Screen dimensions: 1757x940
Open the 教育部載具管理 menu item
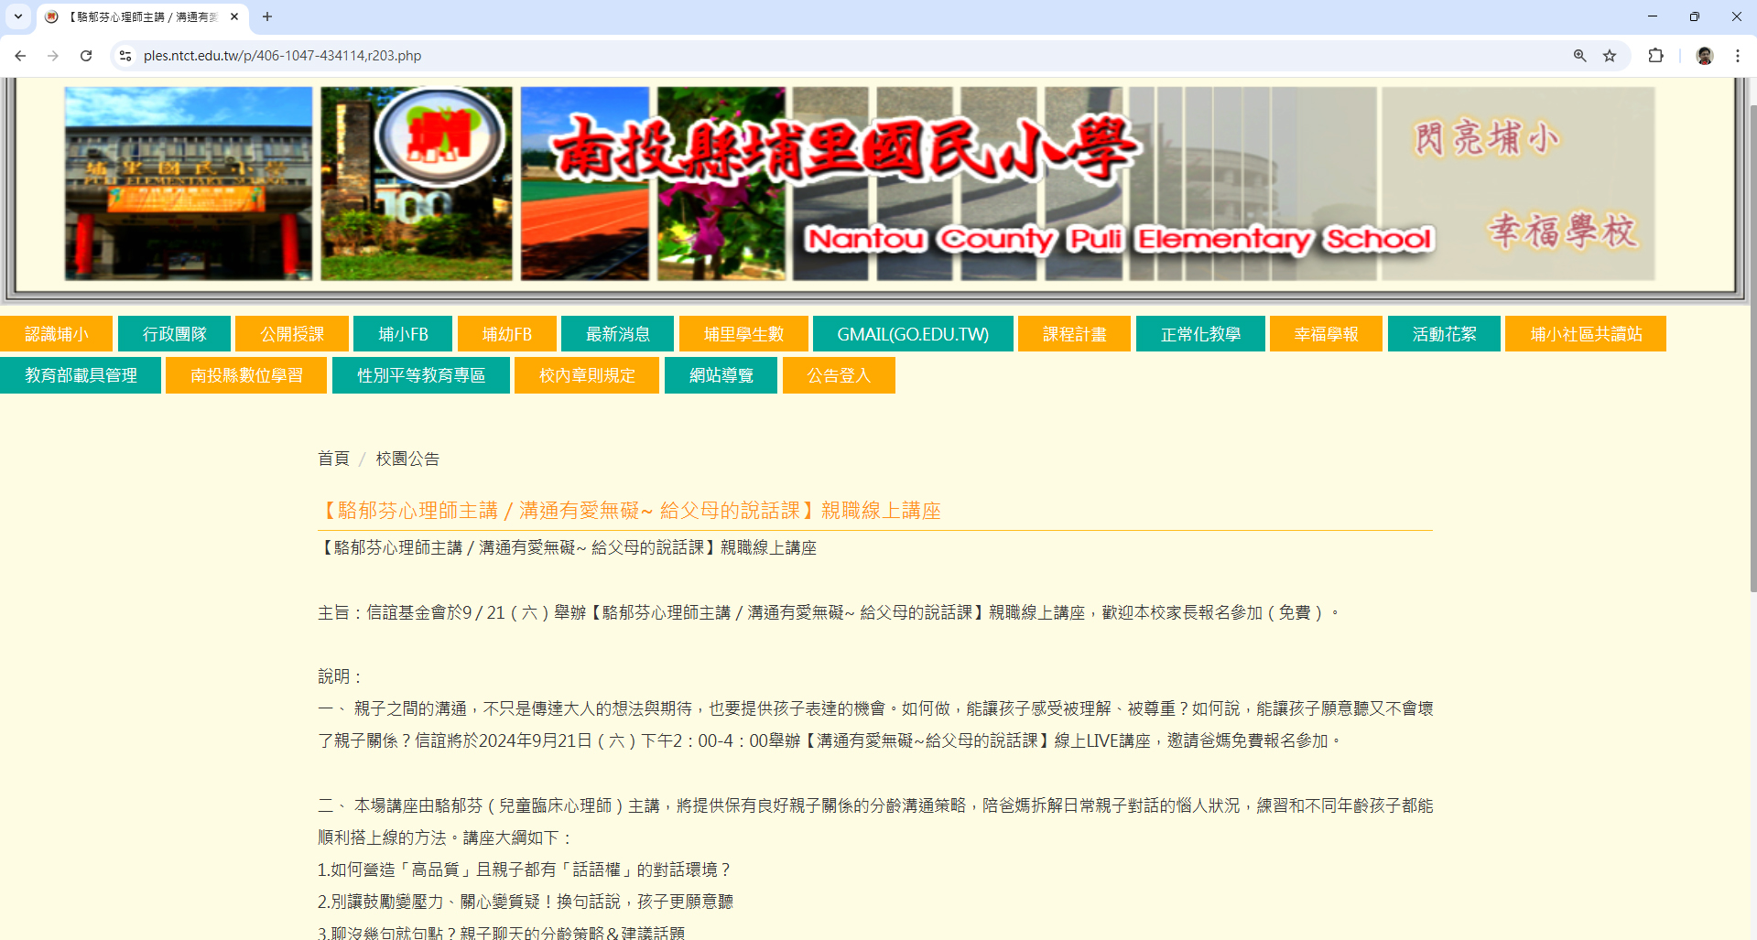pyautogui.click(x=81, y=375)
